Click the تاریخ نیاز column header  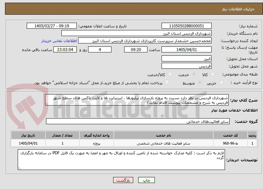point(28,135)
